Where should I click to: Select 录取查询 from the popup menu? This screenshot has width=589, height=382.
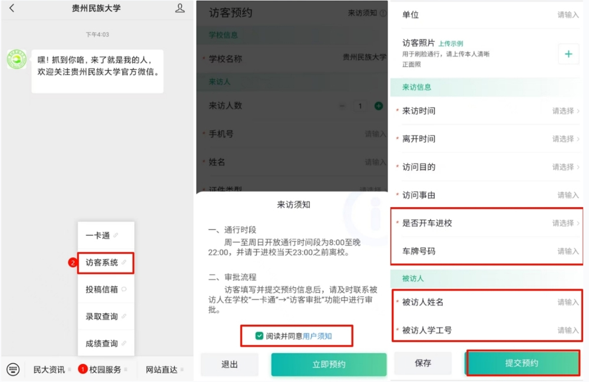(x=106, y=316)
